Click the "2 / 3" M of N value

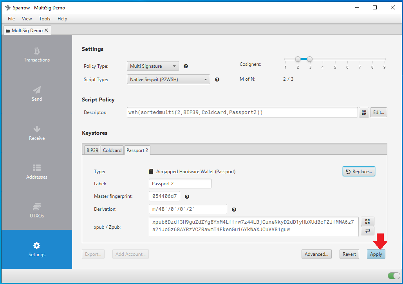point(288,79)
